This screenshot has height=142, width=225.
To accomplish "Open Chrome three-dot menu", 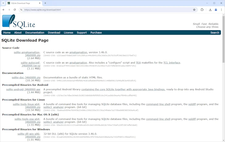I will (221, 10).
